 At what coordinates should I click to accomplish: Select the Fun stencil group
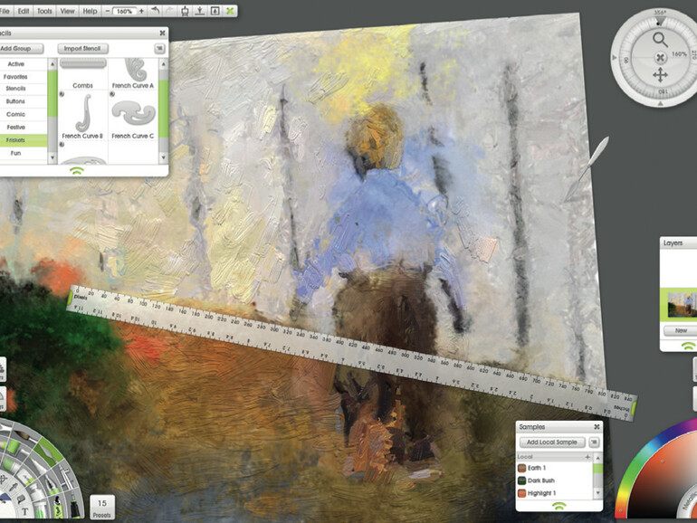(24, 153)
